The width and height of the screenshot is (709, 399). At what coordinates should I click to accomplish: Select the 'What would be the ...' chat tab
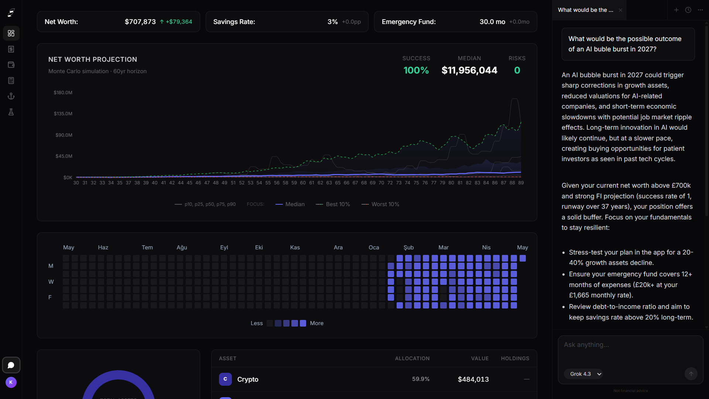tap(585, 10)
